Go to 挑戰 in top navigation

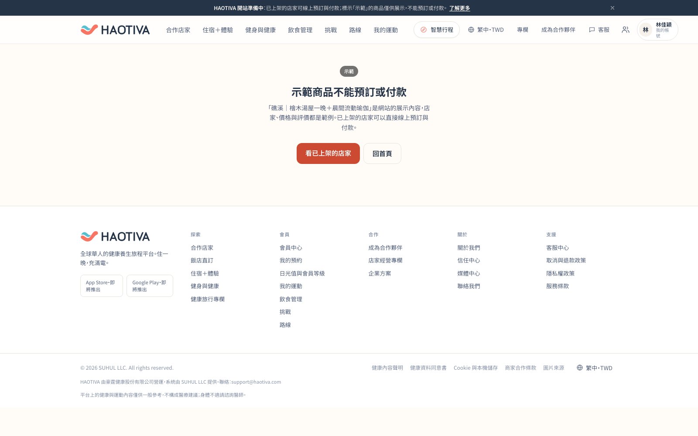[331, 30]
